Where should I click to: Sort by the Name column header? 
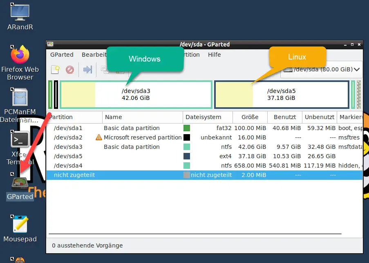(x=143, y=117)
